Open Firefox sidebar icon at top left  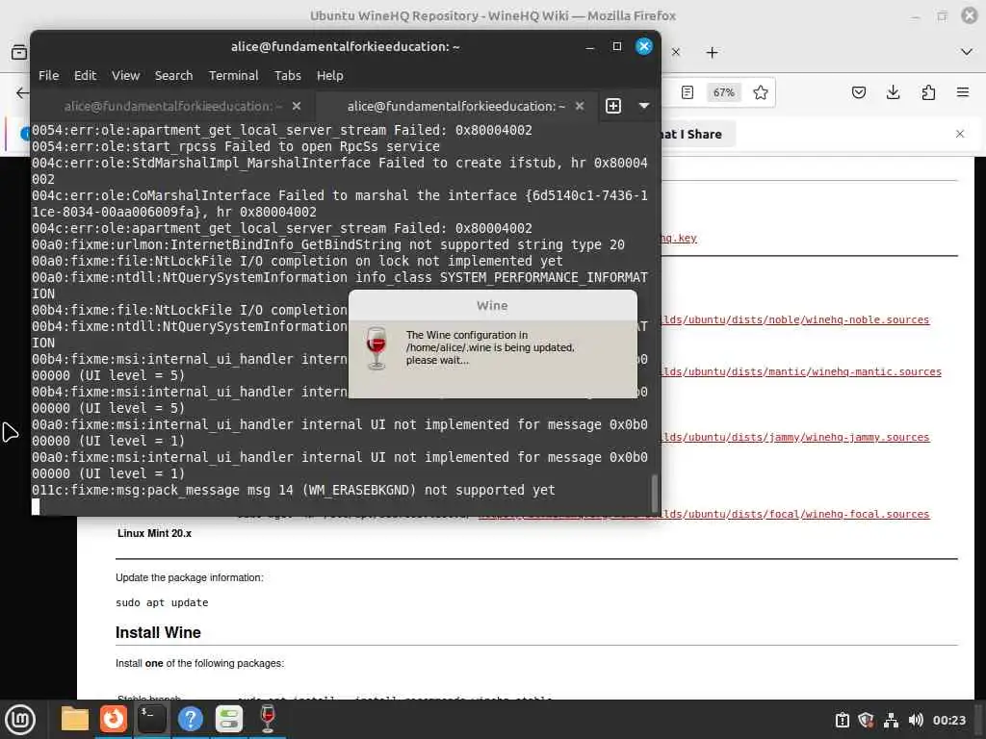click(19, 52)
